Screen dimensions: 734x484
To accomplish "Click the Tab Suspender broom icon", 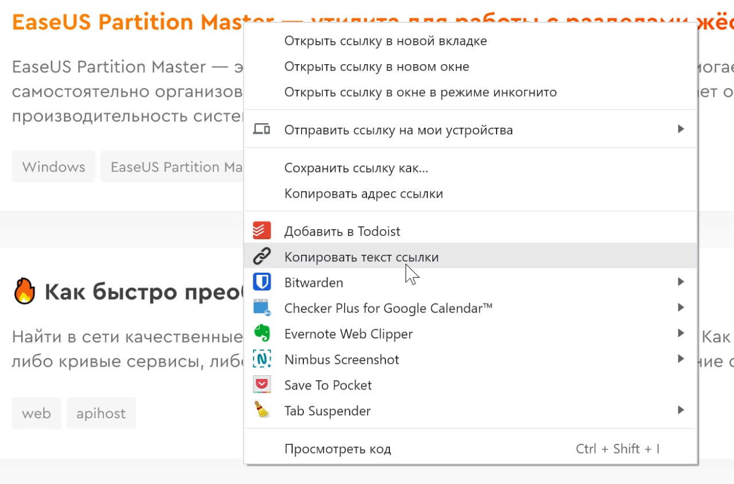I will point(261,410).
